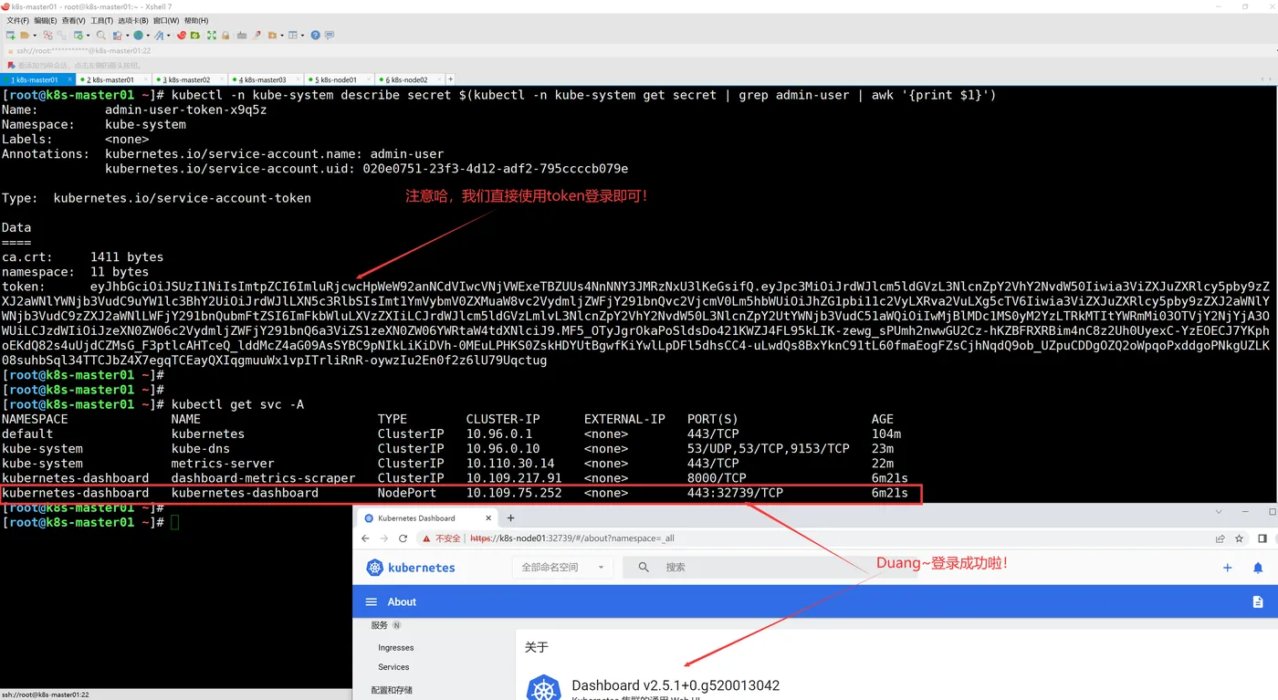1278x700 pixels.
Task: Toggle the dashboard hamburger side menu
Action: [371, 601]
